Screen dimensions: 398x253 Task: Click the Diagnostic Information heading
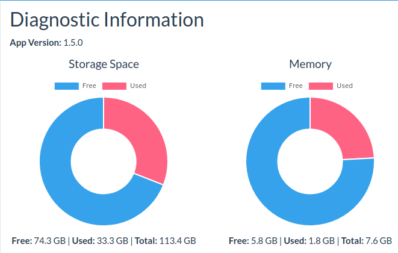107,20
